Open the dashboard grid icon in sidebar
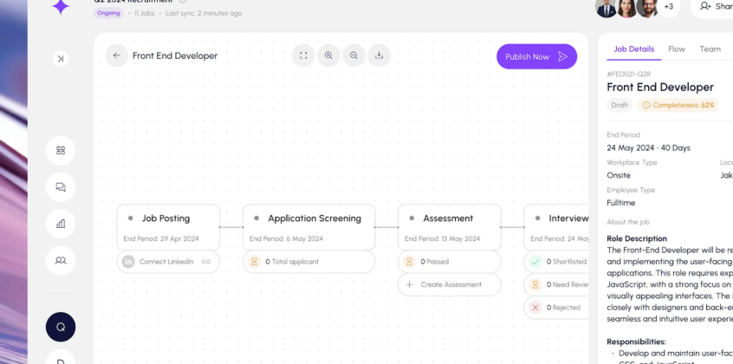 [61, 150]
